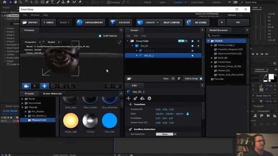
Task: Choose the anchor point axis tool
Action: pyautogui.click(x=71, y=86)
